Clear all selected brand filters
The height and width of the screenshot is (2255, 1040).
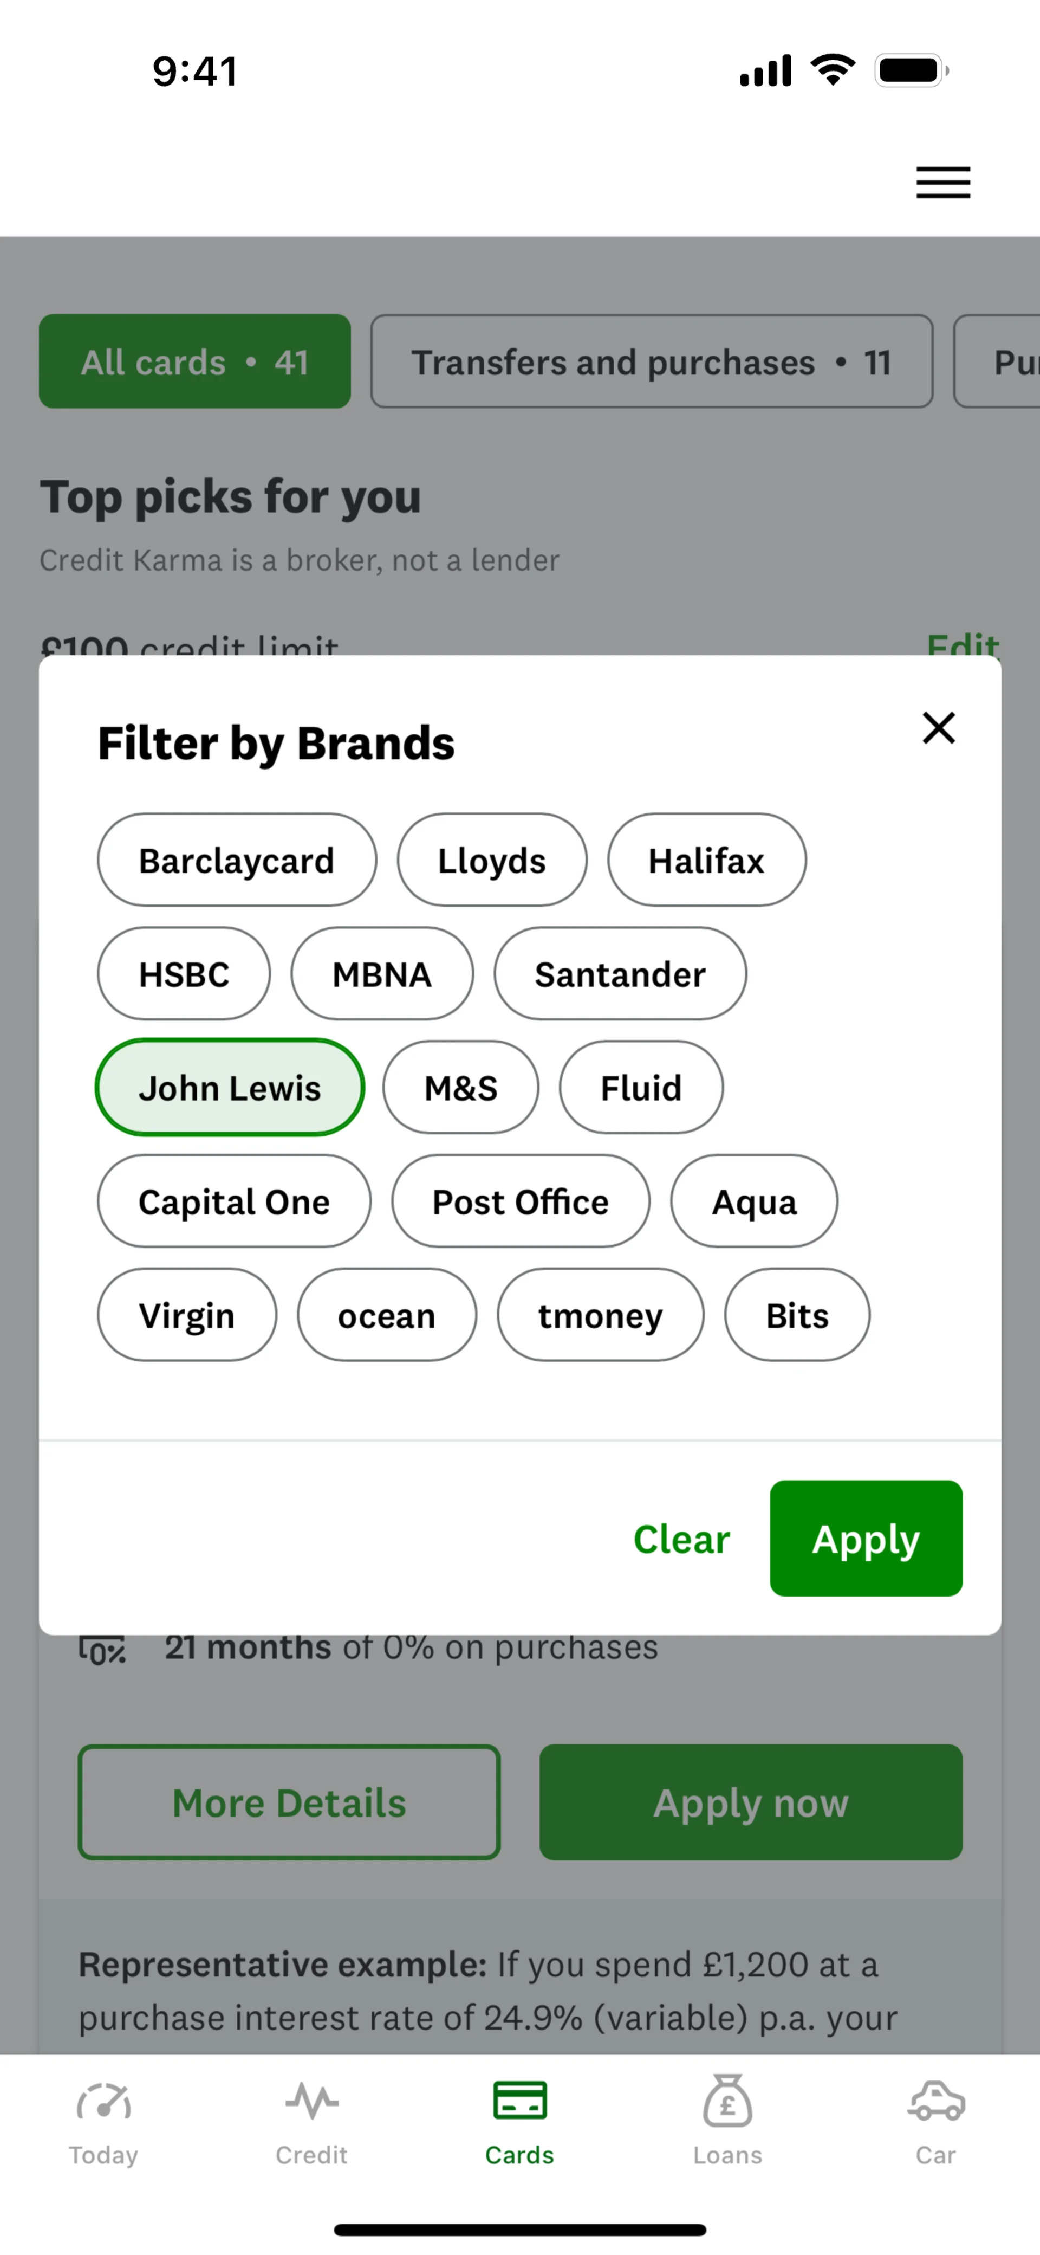pos(681,1538)
